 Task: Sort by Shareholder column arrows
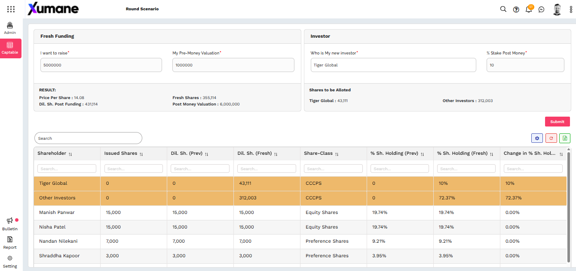[x=70, y=154]
